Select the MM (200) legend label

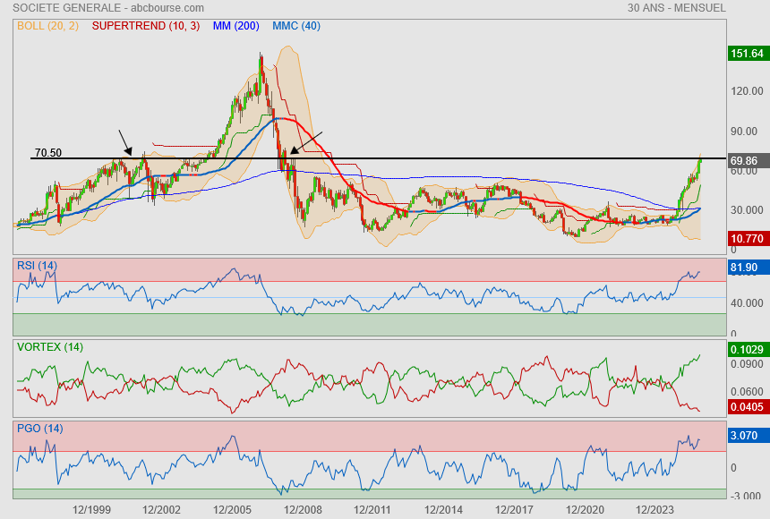tap(236, 26)
